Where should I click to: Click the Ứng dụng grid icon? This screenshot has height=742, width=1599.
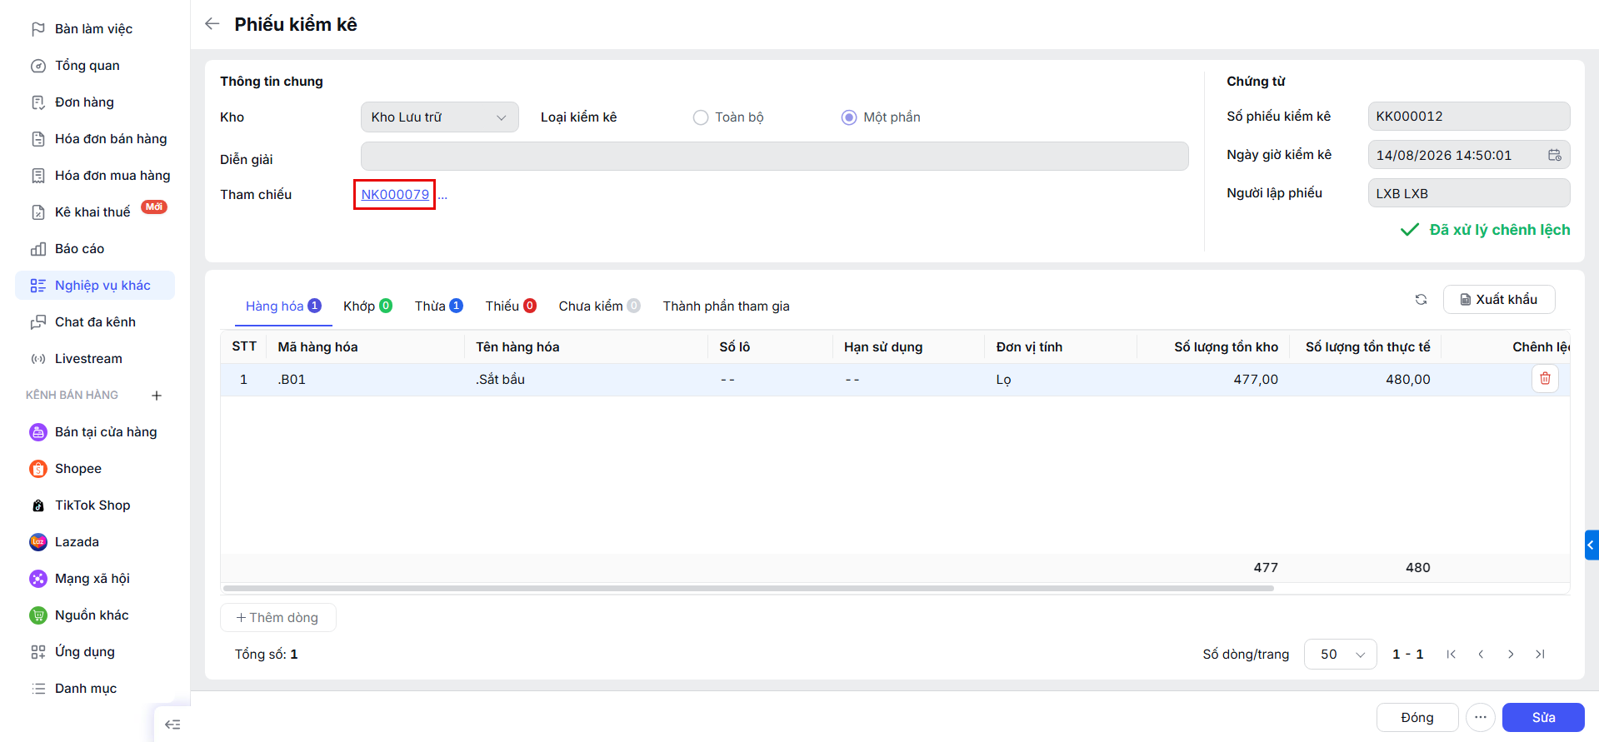37,652
